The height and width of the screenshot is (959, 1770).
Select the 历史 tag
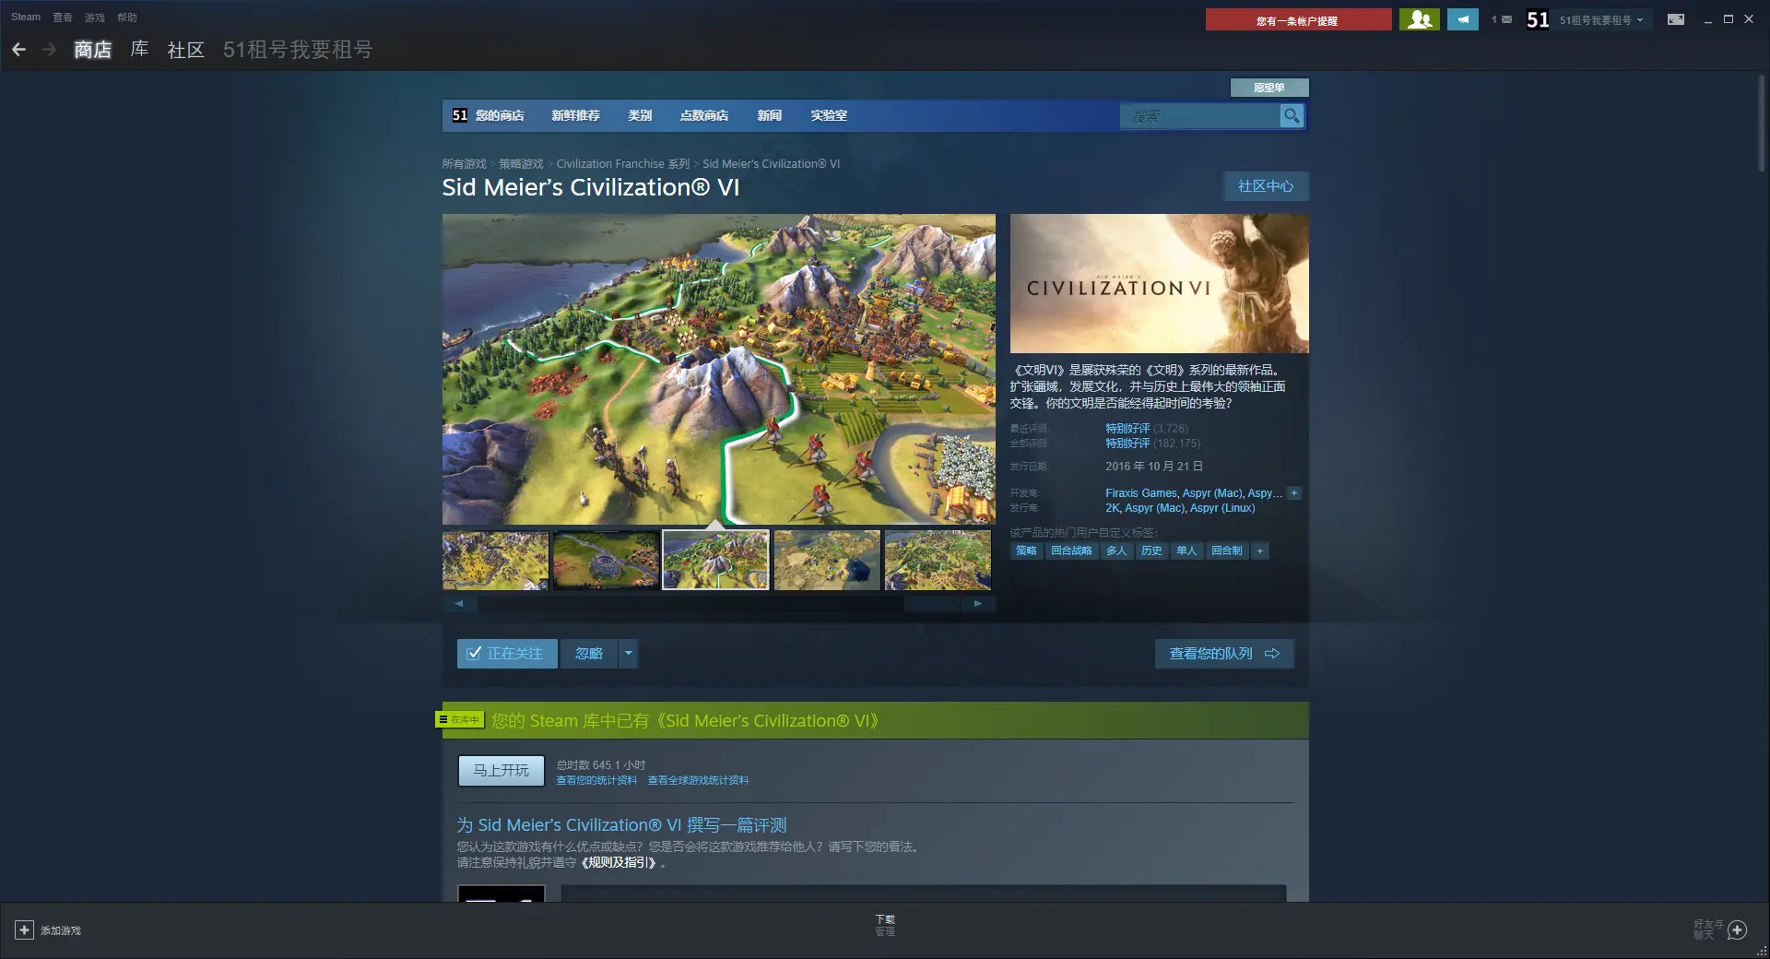pos(1151,551)
